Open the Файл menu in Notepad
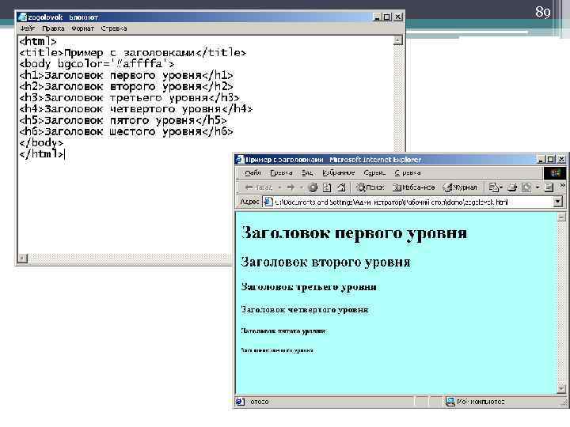This screenshot has width=570, height=427. [27, 28]
